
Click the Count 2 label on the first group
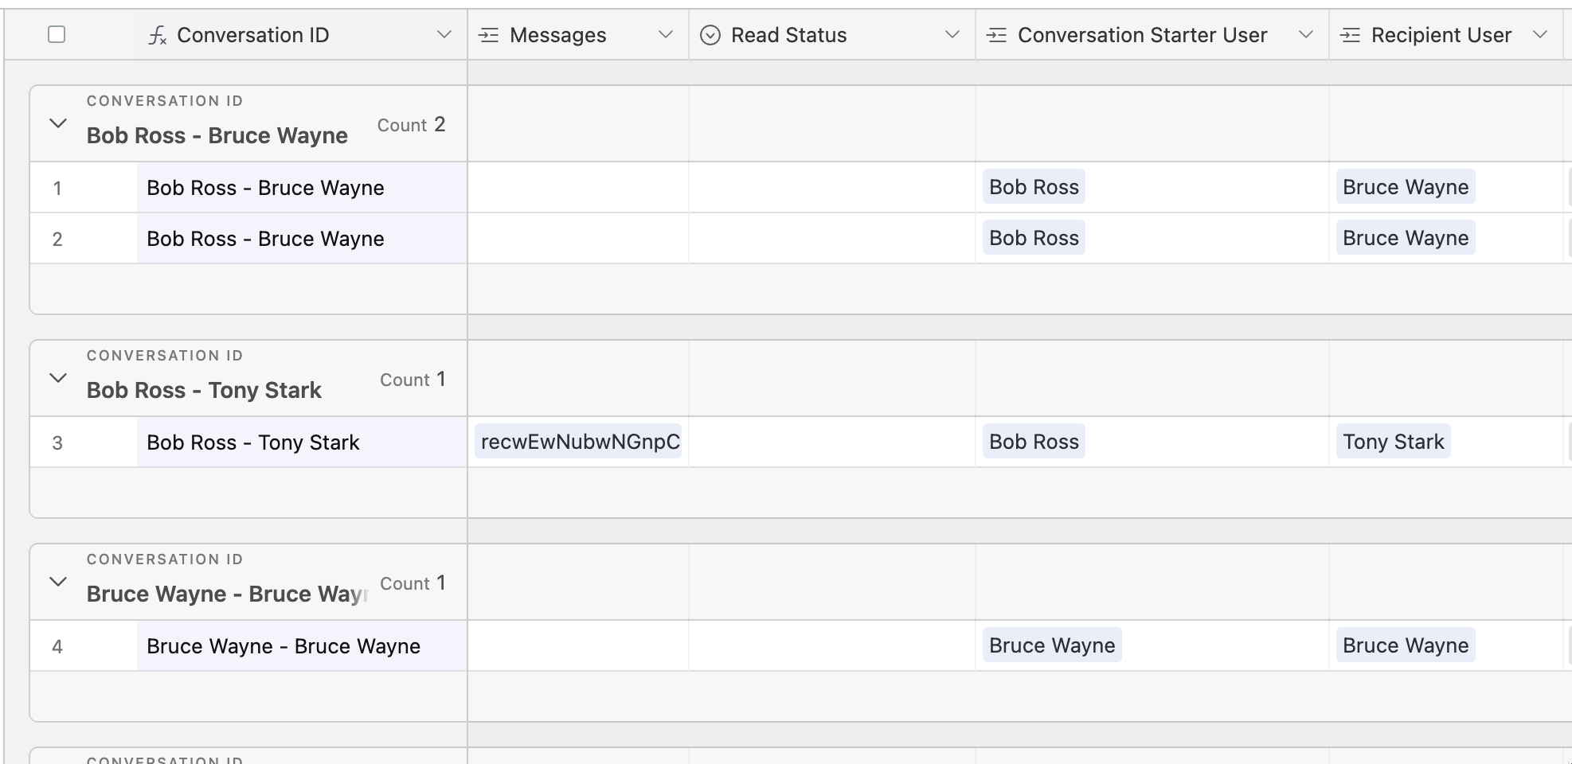coord(411,124)
